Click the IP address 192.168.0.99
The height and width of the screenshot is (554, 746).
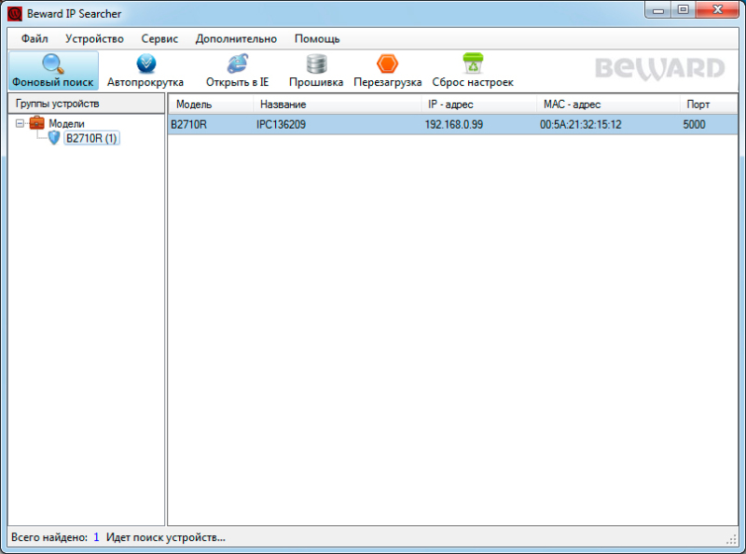pyautogui.click(x=454, y=125)
